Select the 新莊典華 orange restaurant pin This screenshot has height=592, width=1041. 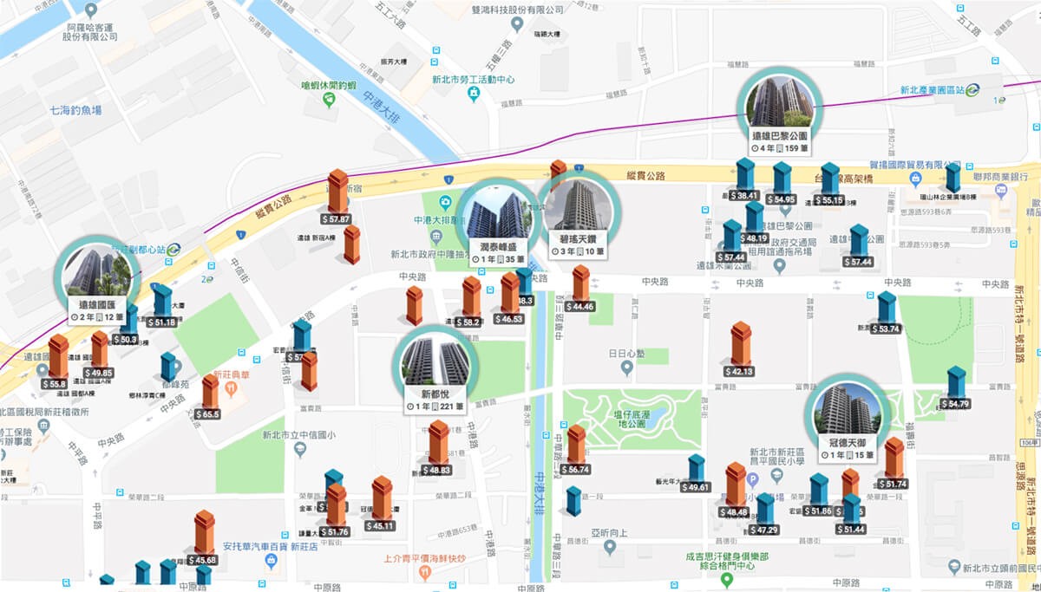tap(232, 391)
